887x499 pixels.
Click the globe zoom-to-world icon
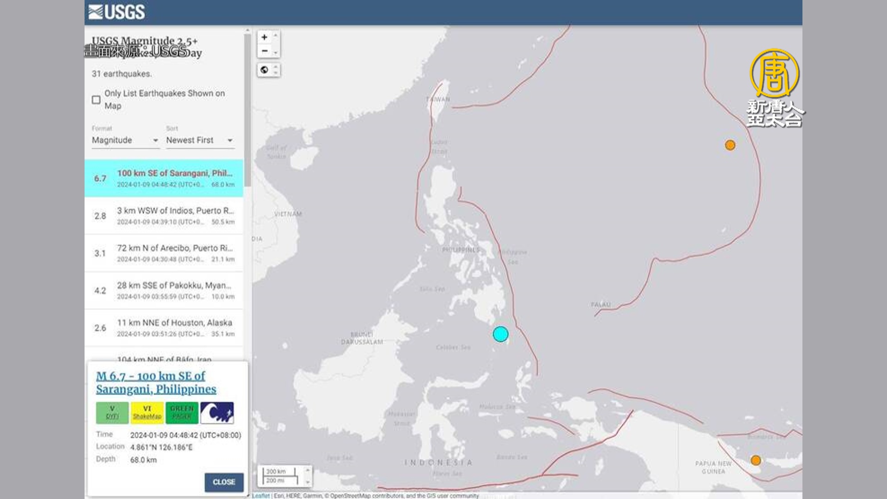(x=264, y=70)
